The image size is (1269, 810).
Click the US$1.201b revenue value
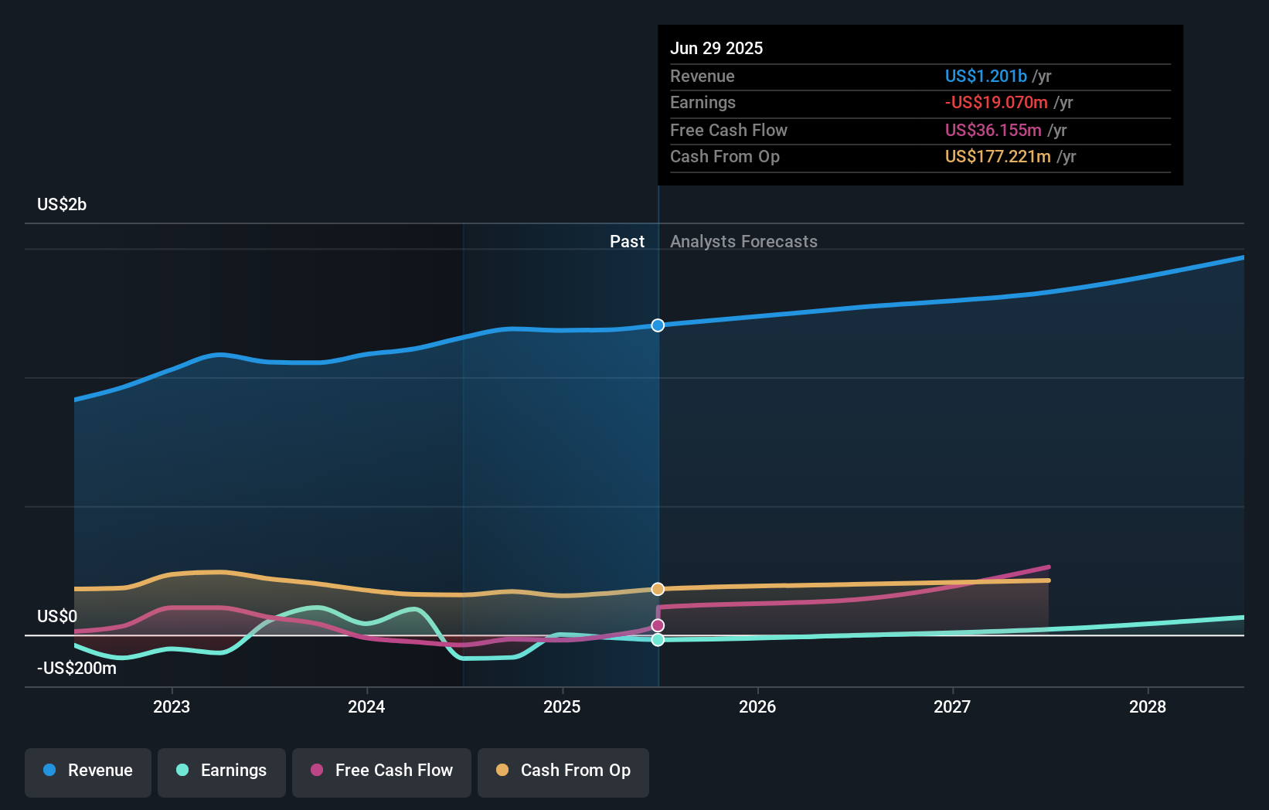tap(986, 76)
